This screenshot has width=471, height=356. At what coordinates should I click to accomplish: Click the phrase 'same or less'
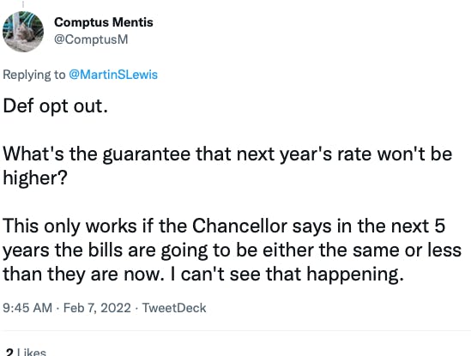point(407,250)
